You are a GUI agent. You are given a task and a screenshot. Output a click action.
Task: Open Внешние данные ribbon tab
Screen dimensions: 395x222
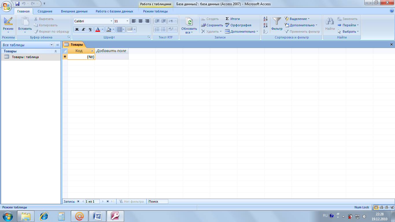74,11
